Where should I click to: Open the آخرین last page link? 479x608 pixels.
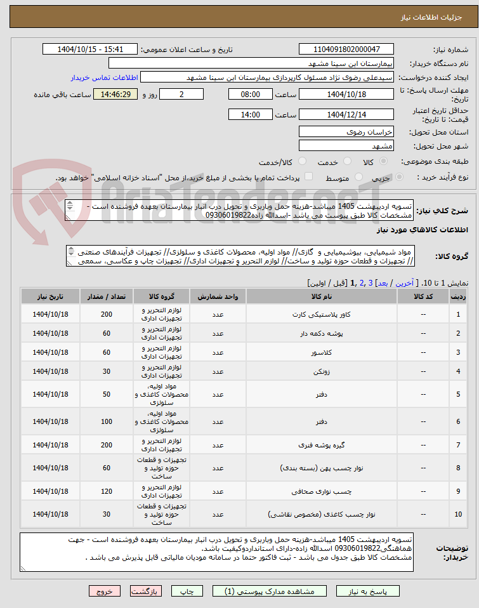coord(404,283)
